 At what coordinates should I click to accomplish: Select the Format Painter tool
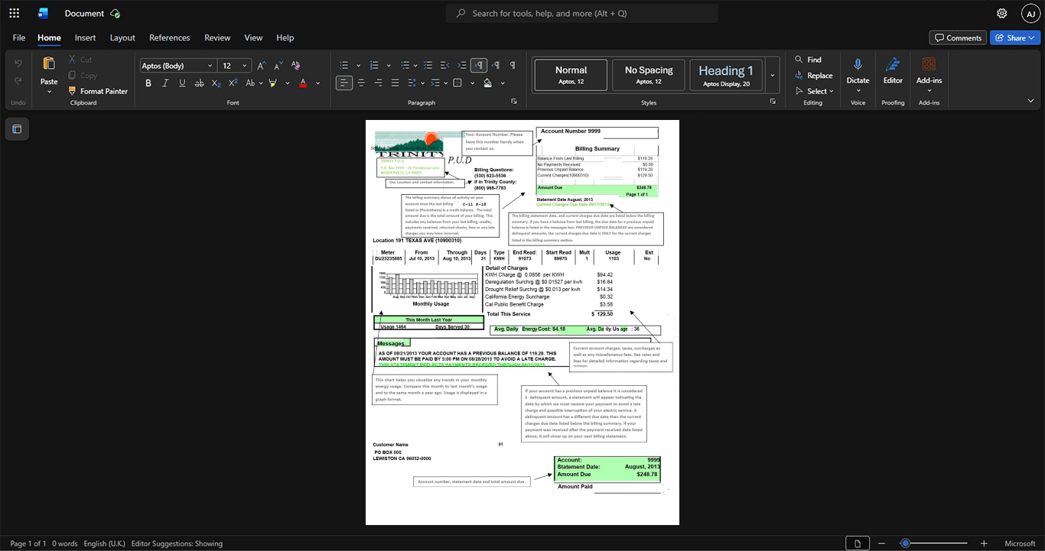[x=98, y=91]
